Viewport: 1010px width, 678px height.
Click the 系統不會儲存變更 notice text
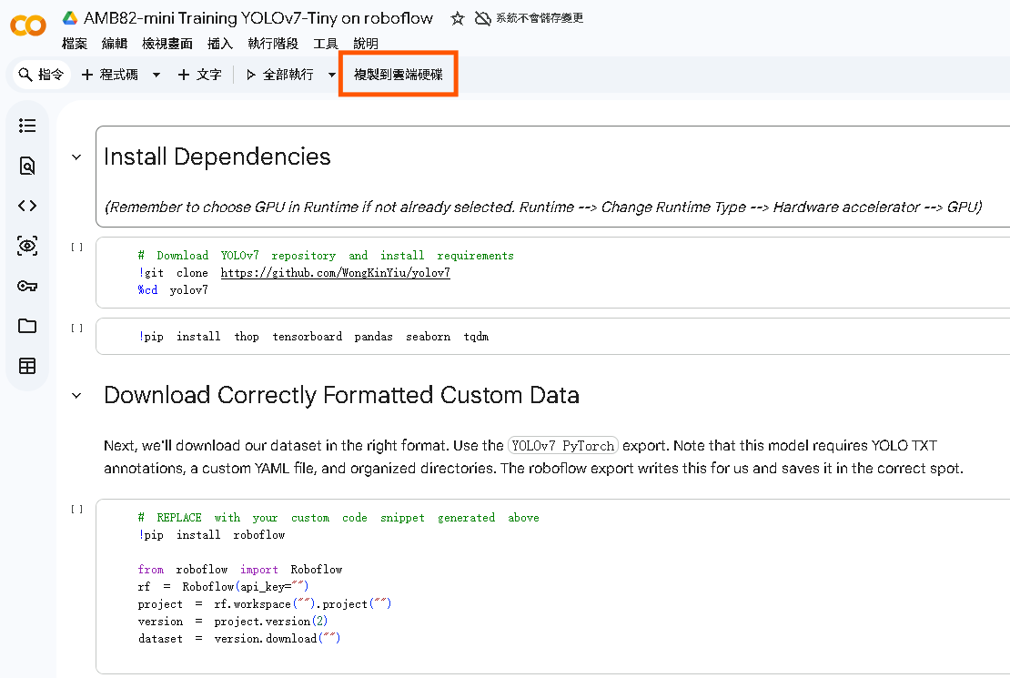tap(540, 18)
